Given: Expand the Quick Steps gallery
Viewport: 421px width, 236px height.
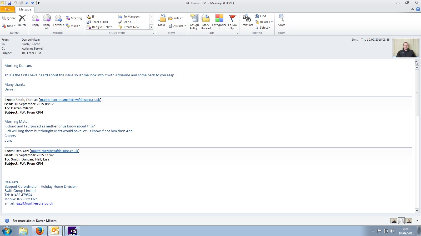Looking at the screenshot, I should [151, 27].
